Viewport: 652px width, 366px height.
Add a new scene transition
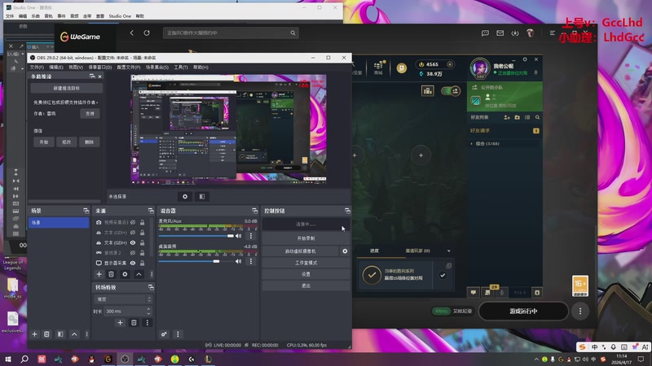point(120,322)
